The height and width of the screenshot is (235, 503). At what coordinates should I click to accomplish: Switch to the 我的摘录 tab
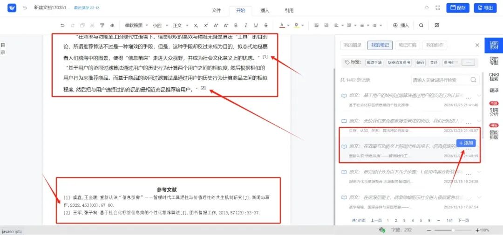pyautogui.click(x=352, y=45)
